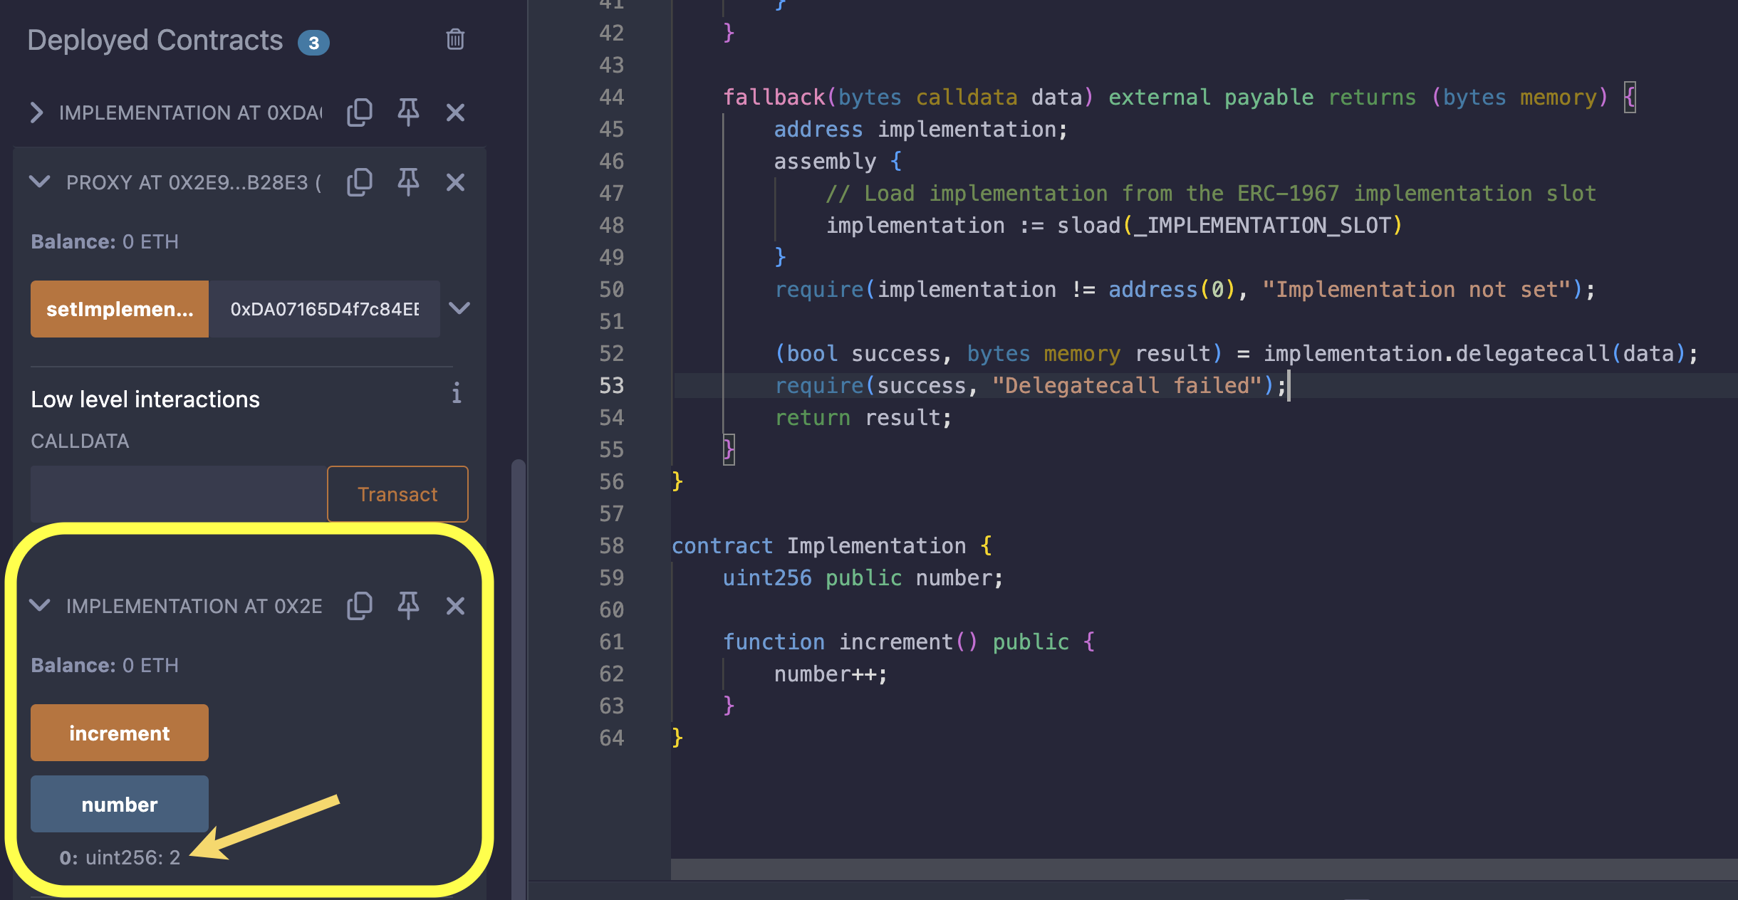Pin the first Implementation contract at 0xDA
The height and width of the screenshot is (900, 1738).
point(408,112)
